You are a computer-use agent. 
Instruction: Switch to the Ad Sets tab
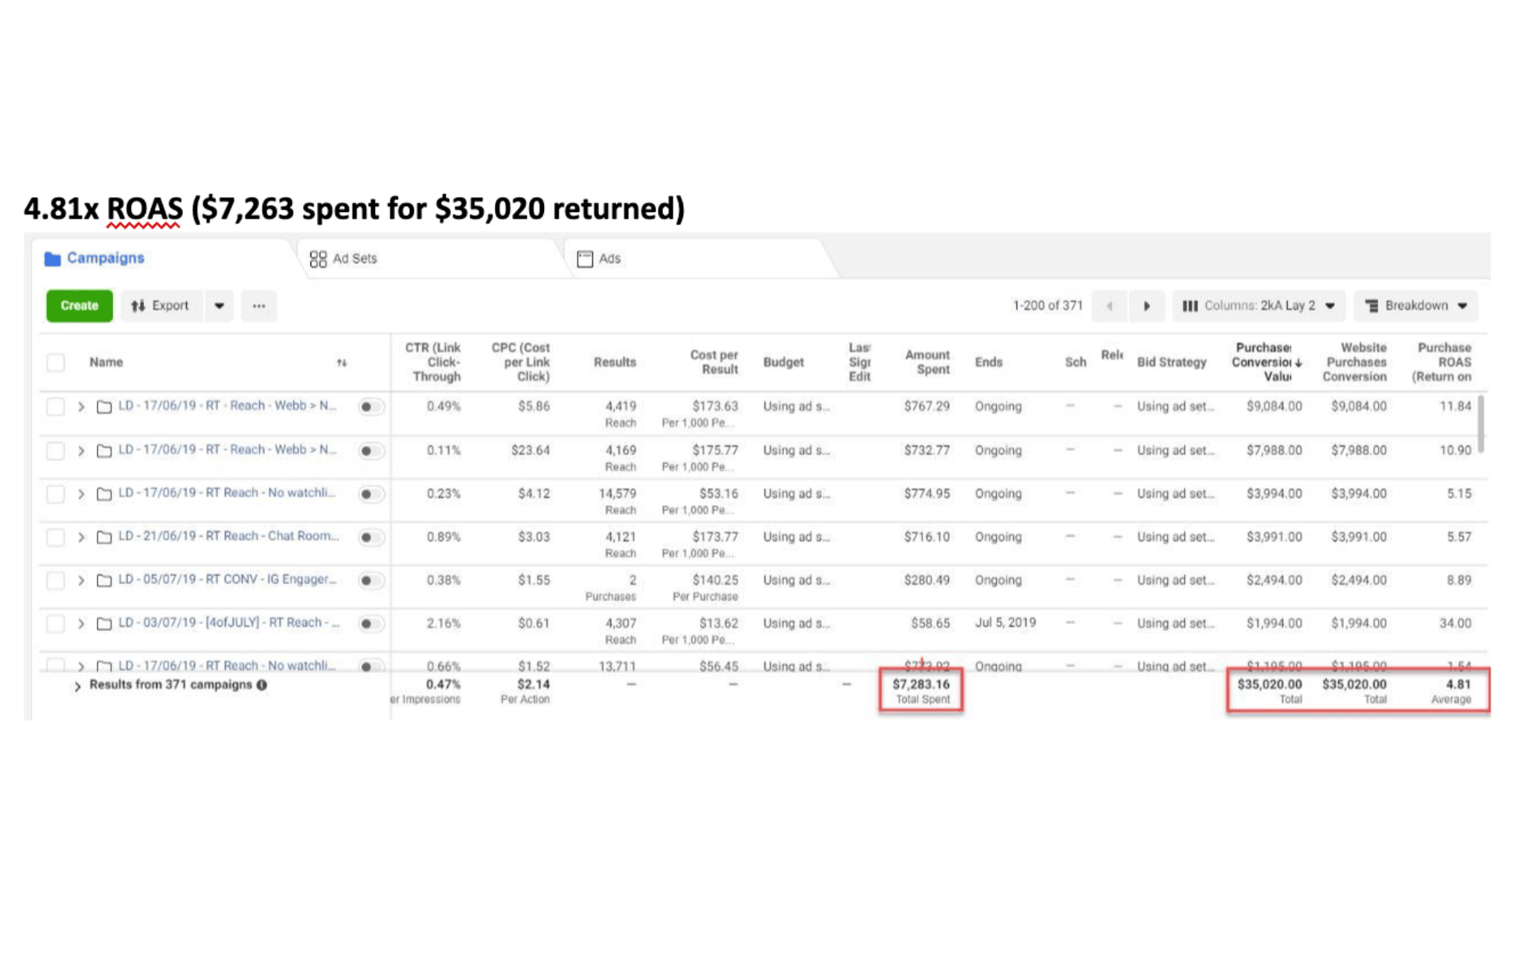(354, 259)
